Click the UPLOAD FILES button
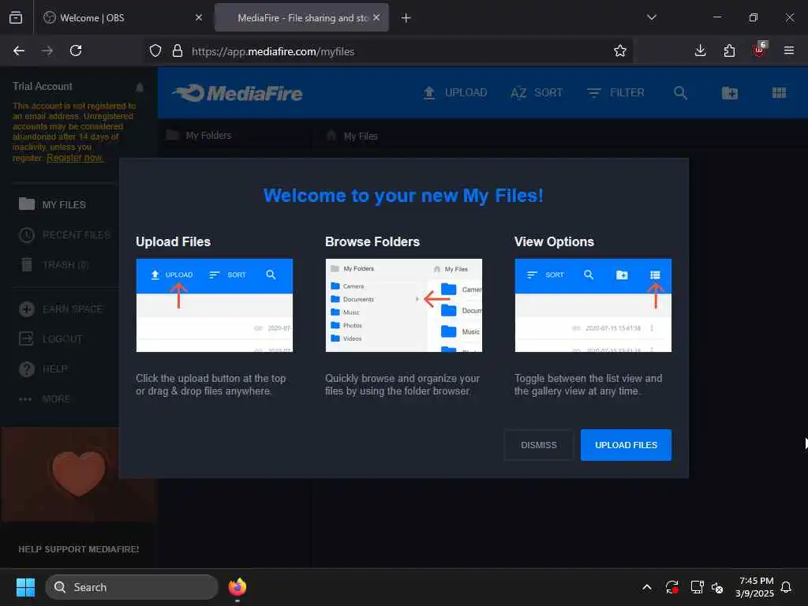808x606 pixels. coord(626,445)
